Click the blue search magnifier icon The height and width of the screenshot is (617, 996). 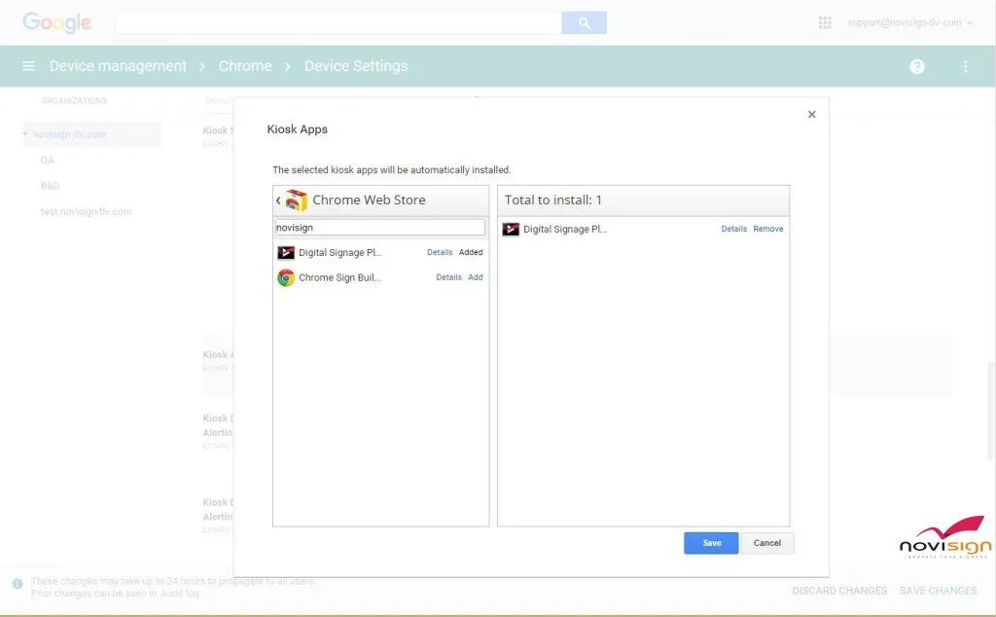584,21
